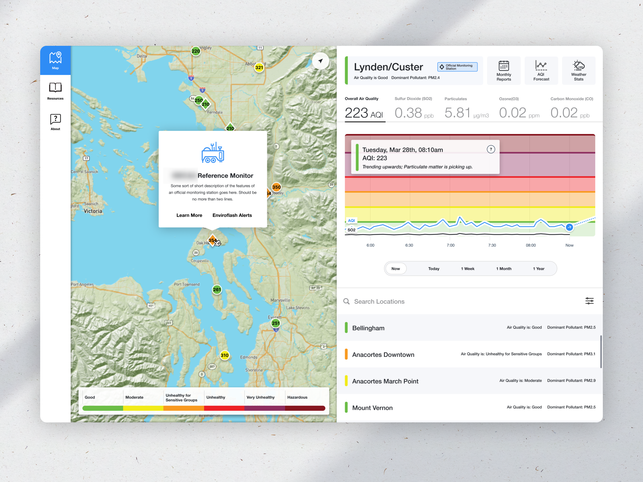Select map marker 251 near Everett
Screen dimensions: 643x482
click(x=276, y=323)
